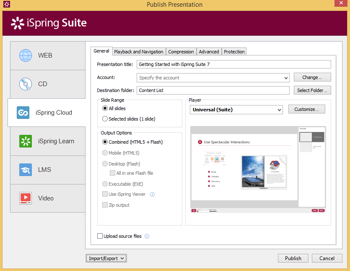Select the Video publishing destination
Image resolution: width=350 pixels, height=271 pixels.
(48, 198)
